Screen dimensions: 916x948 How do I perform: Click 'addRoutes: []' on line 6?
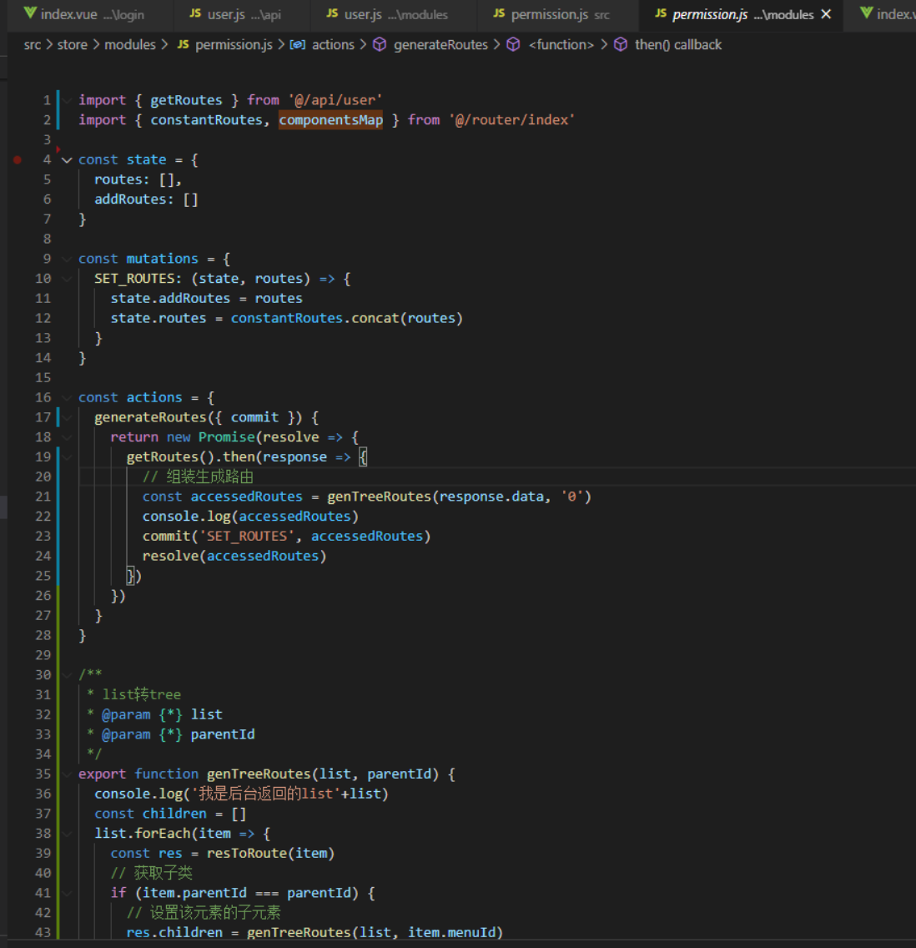click(146, 199)
